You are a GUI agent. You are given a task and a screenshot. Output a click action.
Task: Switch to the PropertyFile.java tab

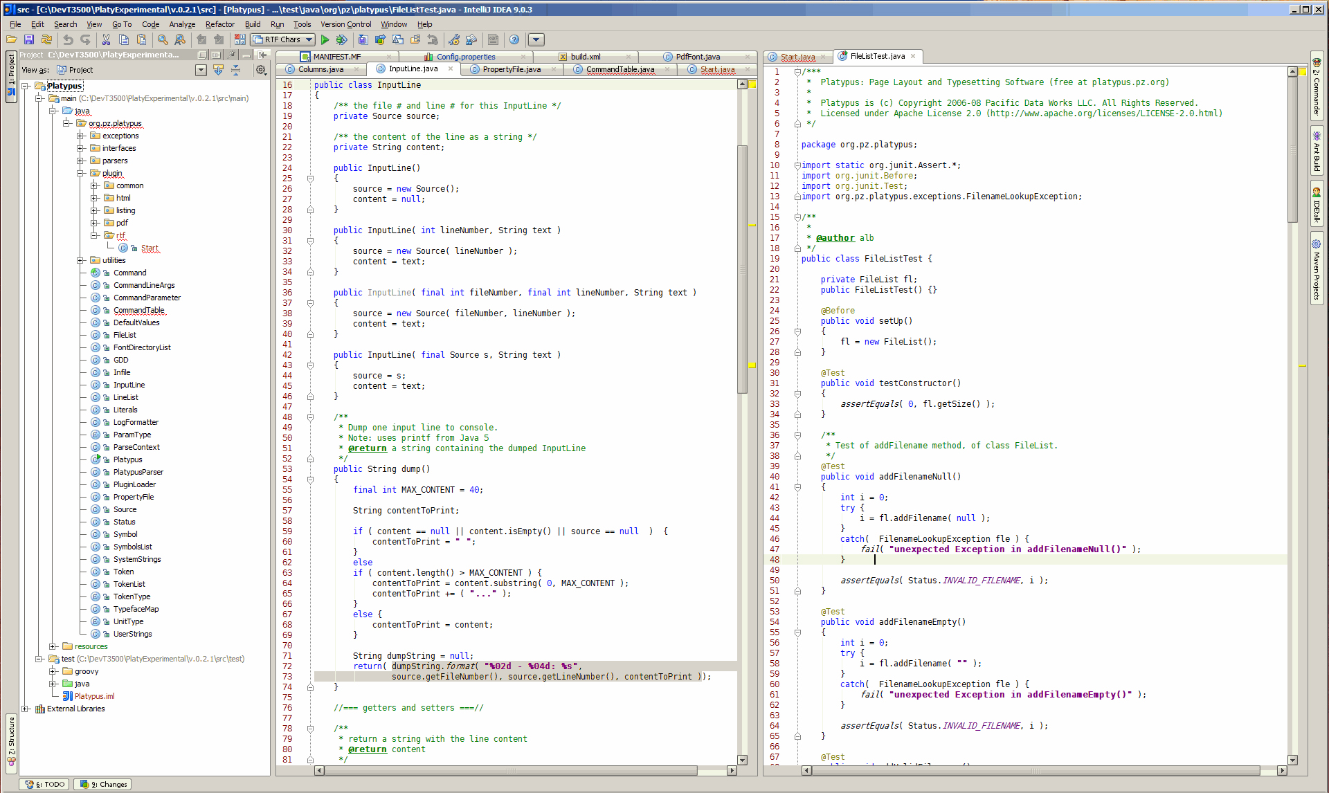(512, 69)
